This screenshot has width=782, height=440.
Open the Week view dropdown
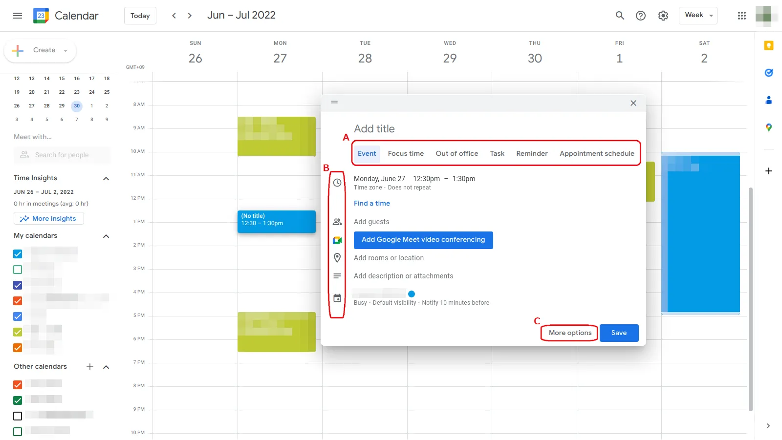point(697,15)
